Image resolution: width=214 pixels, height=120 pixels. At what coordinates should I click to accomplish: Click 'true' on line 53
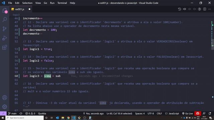47,49
